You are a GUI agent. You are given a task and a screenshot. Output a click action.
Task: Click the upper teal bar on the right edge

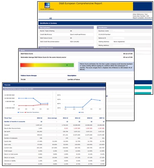coord(143,88)
